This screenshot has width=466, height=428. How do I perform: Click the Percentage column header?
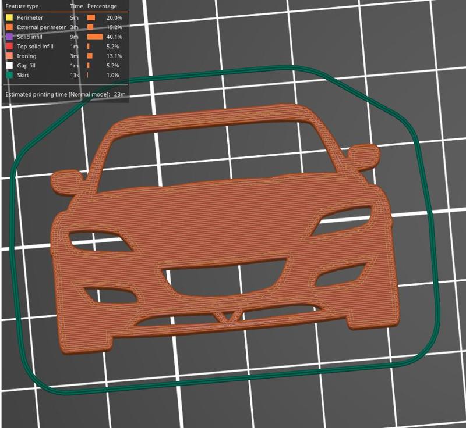pos(102,6)
